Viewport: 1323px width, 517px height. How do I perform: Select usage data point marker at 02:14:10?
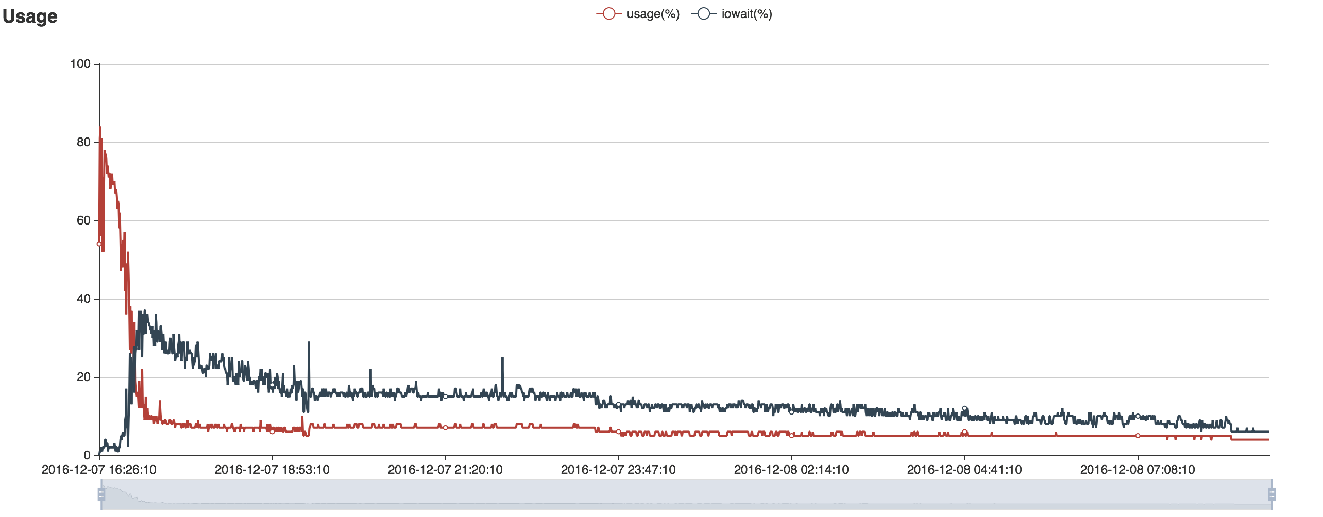[792, 436]
